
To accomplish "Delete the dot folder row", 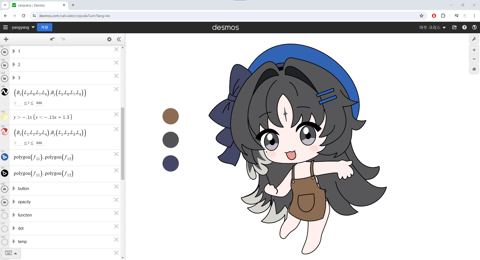I will (x=116, y=226).
